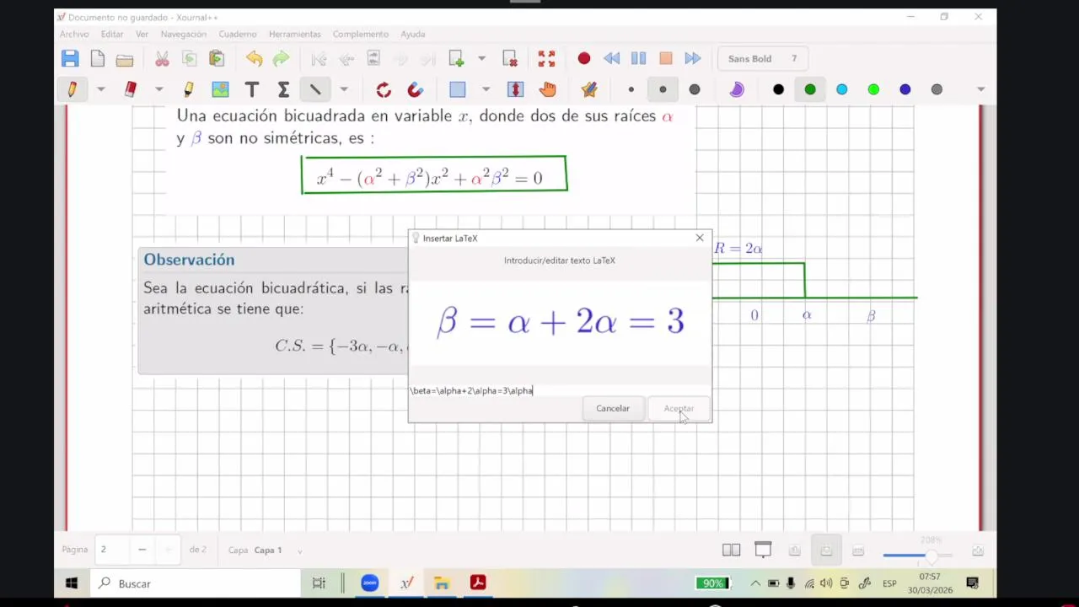Toggle fullscreen mode icon
Screen dimensions: 1079x607
click(546, 58)
